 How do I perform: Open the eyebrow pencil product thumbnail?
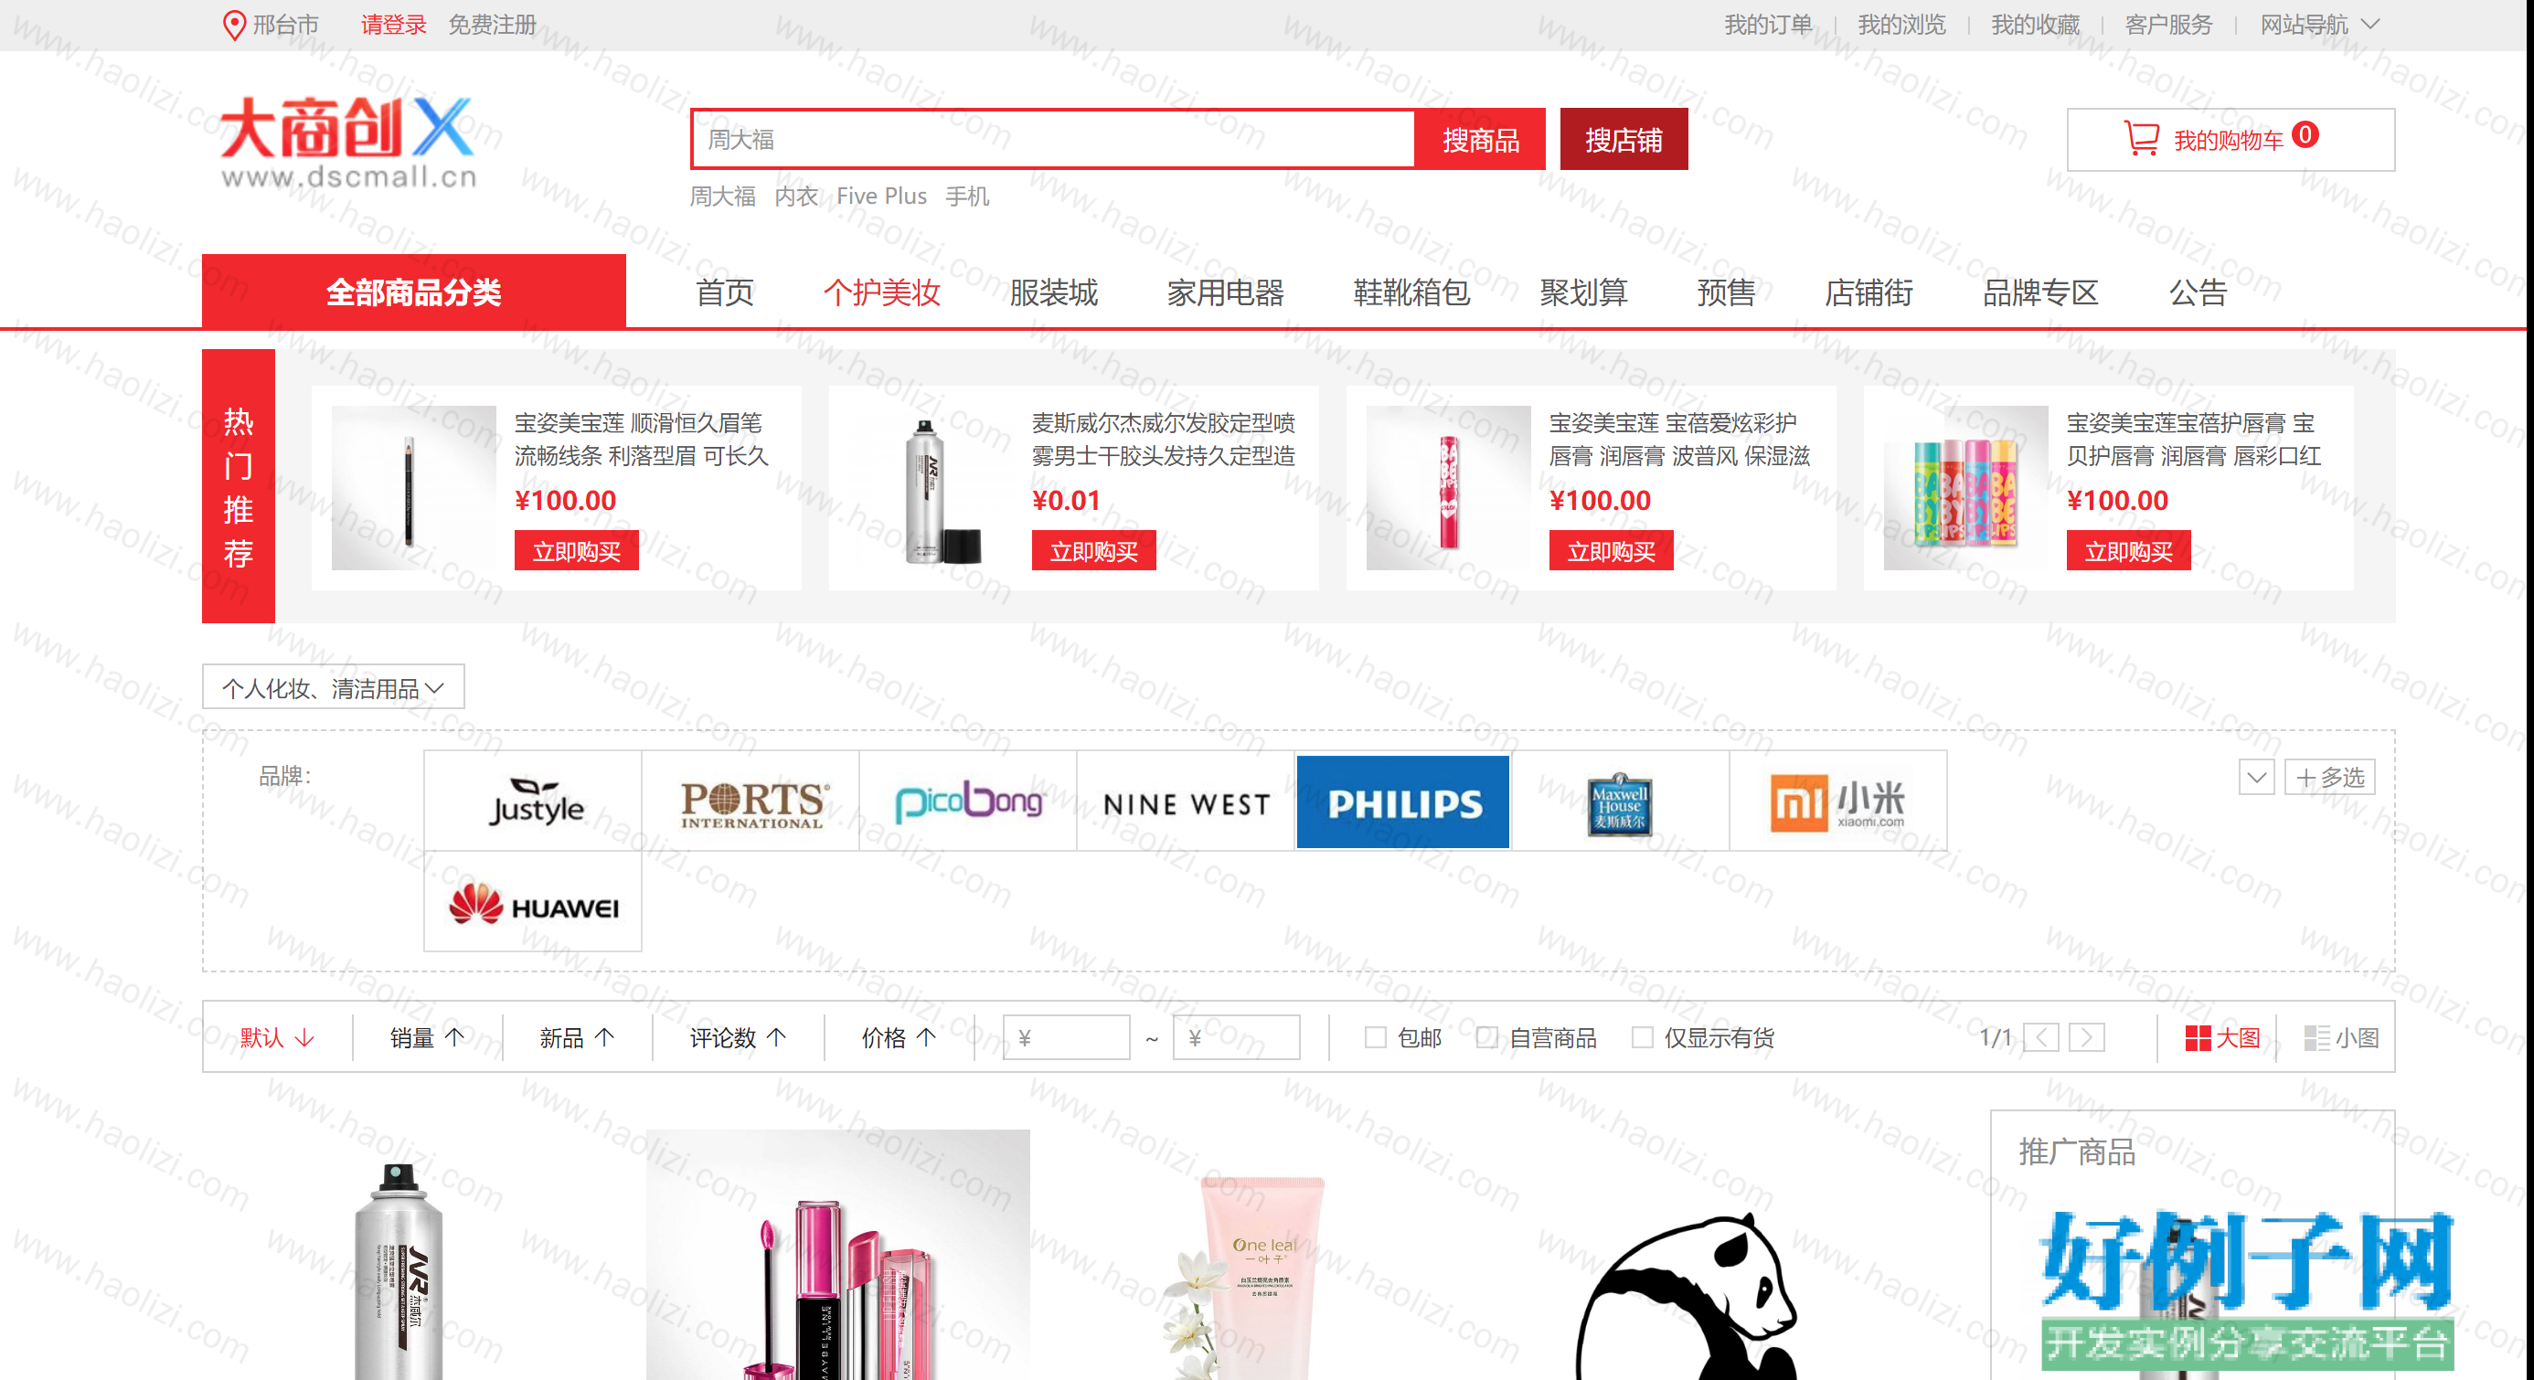pos(413,488)
